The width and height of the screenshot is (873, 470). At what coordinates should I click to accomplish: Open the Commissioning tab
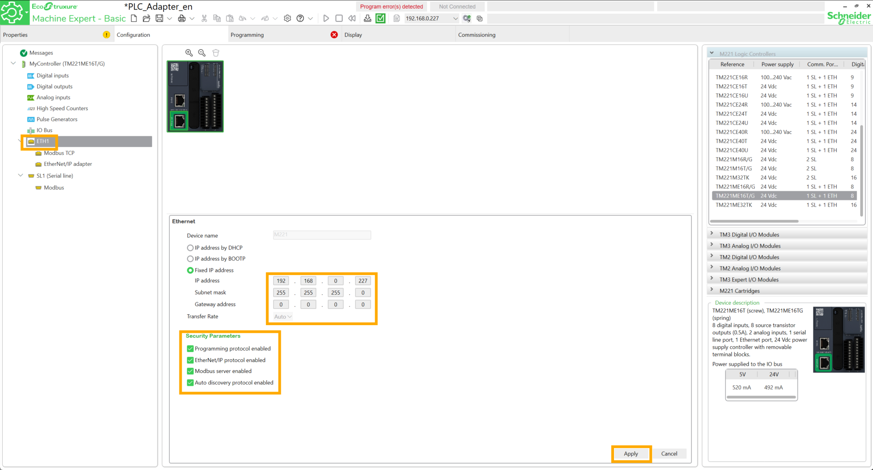point(477,35)
